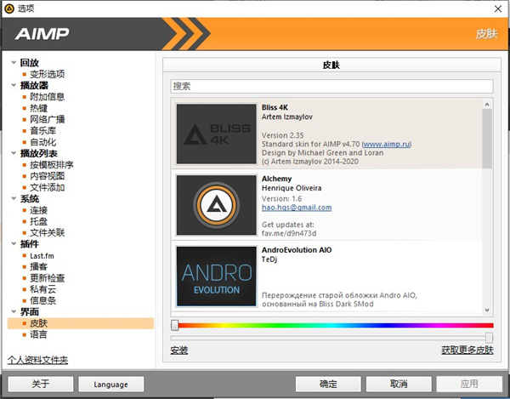Open 播客 podcast plugin settings
The width and height of the screenshot is (510, 399).
click(x=39, y=267)
